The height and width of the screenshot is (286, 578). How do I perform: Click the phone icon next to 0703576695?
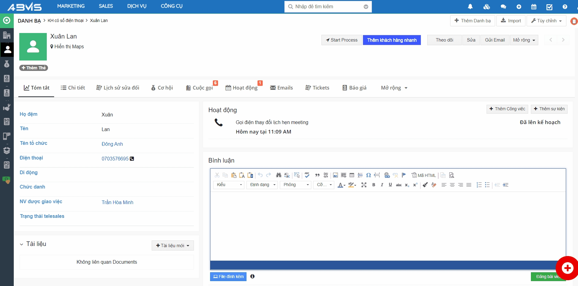click(132, 159)
